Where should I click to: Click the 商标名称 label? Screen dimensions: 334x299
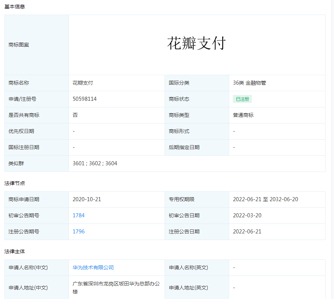pyautogui.click(x=19, y=83)
